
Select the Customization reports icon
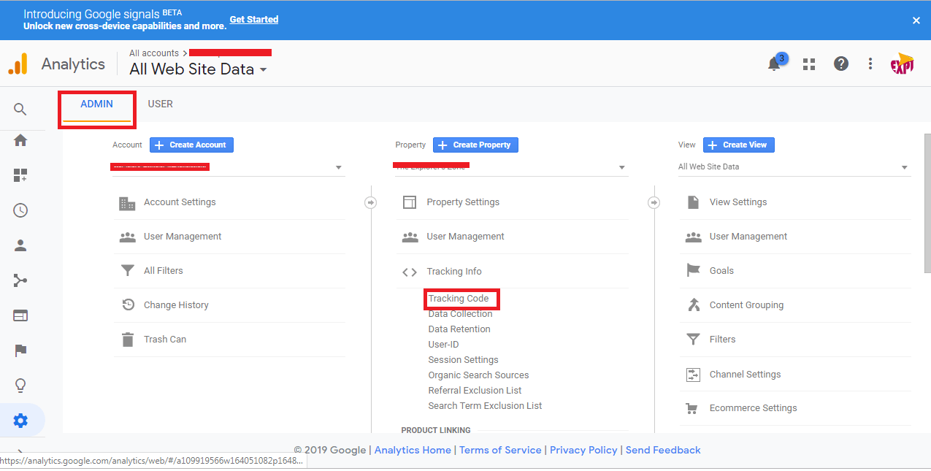20,175
